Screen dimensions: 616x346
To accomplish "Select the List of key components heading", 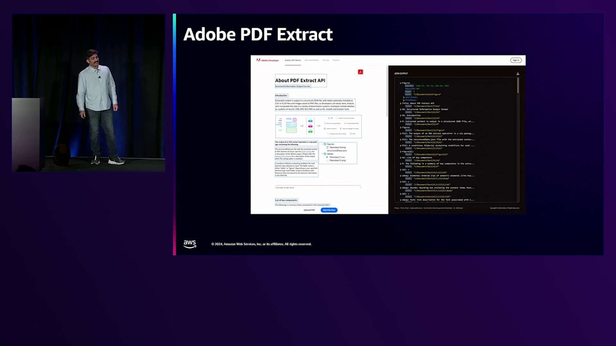I will point(286,200).
